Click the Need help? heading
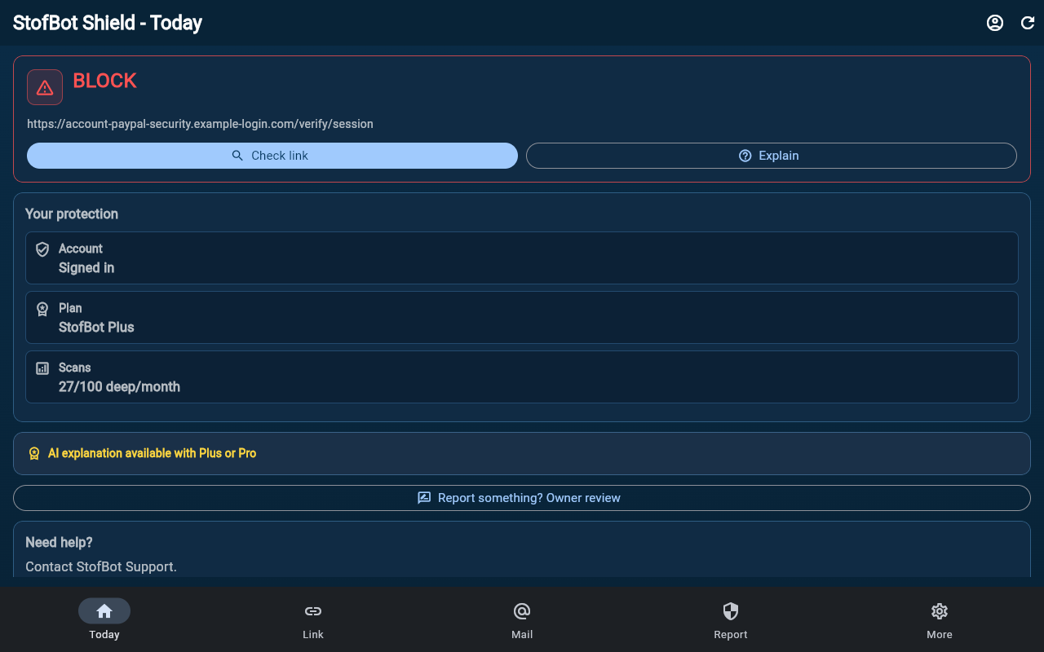This screenshot has width=1044, height=652. point(59,543)
